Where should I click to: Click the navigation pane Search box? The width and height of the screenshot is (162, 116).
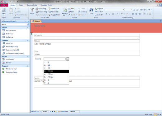click(x=14, y=24)
